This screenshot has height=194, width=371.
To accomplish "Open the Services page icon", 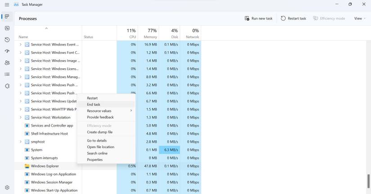I will coord(7,86).
